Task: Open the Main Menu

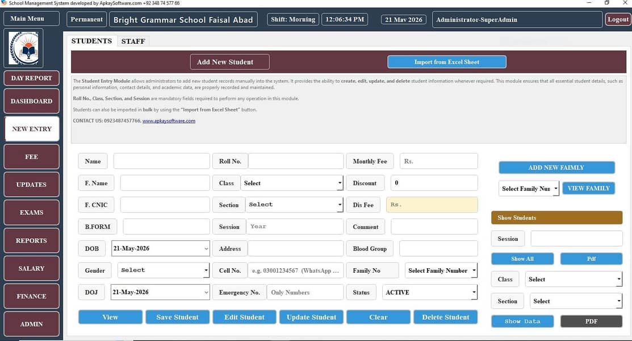Action: [x=31, y=19]
